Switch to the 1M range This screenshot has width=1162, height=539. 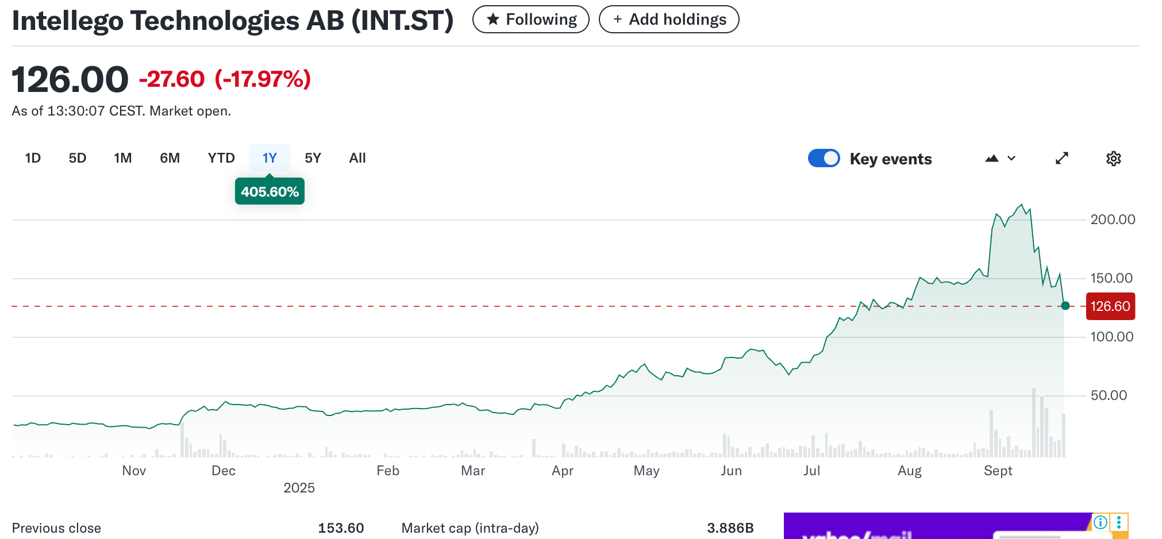click(123, 158)
